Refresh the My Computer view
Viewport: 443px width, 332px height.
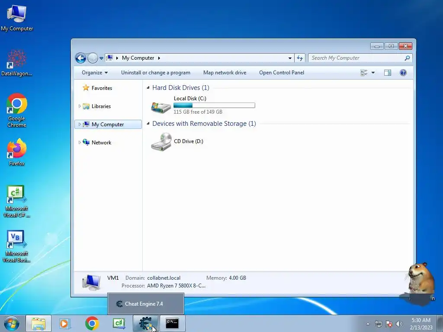tap(300, 58)
